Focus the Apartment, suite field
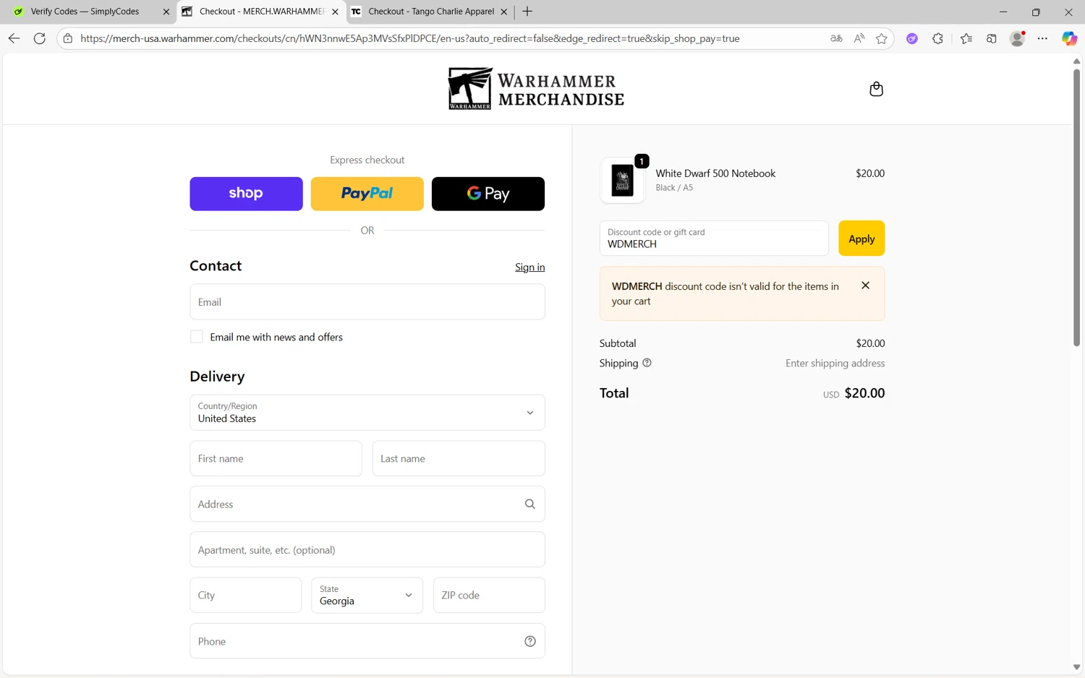Screen dimensions: 1085x678 pos(367,549)
